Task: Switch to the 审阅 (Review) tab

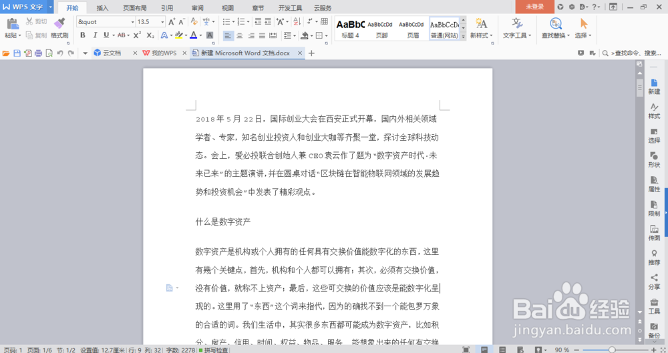Action: [x=197, y=7]
